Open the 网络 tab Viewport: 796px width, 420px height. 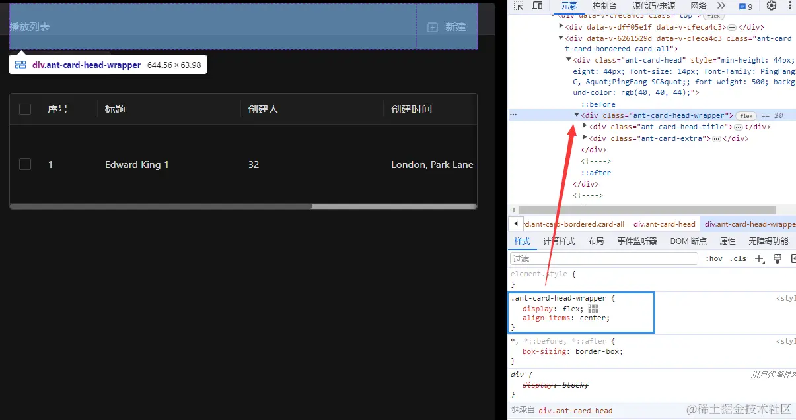pyautogui.click(x=699, y=6)
